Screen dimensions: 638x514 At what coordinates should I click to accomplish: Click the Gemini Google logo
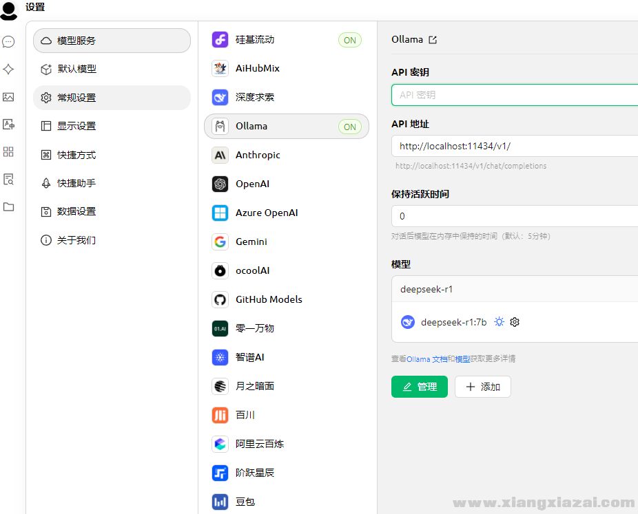click(x=220, y=242)
